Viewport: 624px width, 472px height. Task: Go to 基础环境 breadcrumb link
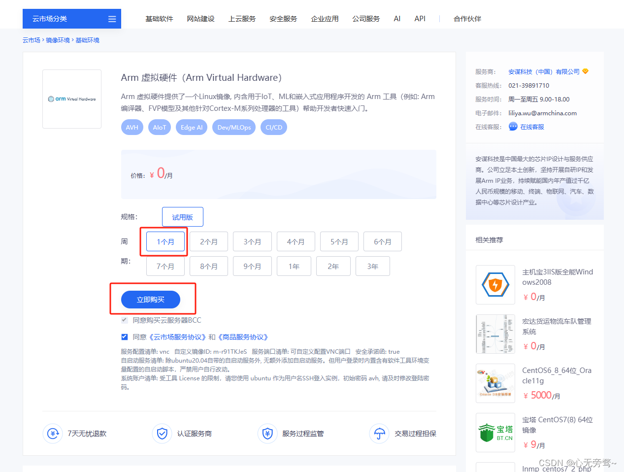point(87,40)
